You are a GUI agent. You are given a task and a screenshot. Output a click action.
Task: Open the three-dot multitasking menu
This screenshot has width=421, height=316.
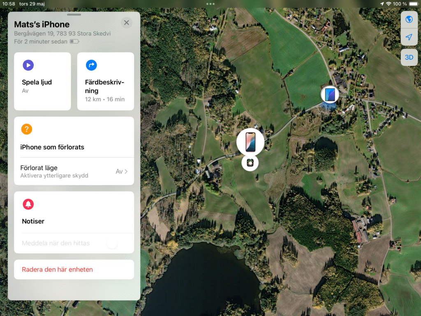[x=210, y=4]
